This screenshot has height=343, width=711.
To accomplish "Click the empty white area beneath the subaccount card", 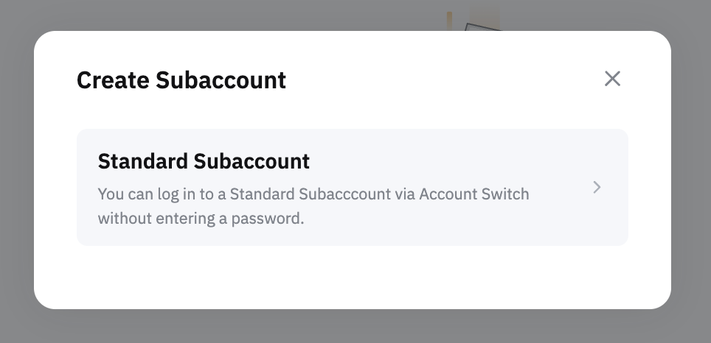I will coord(352,277).
